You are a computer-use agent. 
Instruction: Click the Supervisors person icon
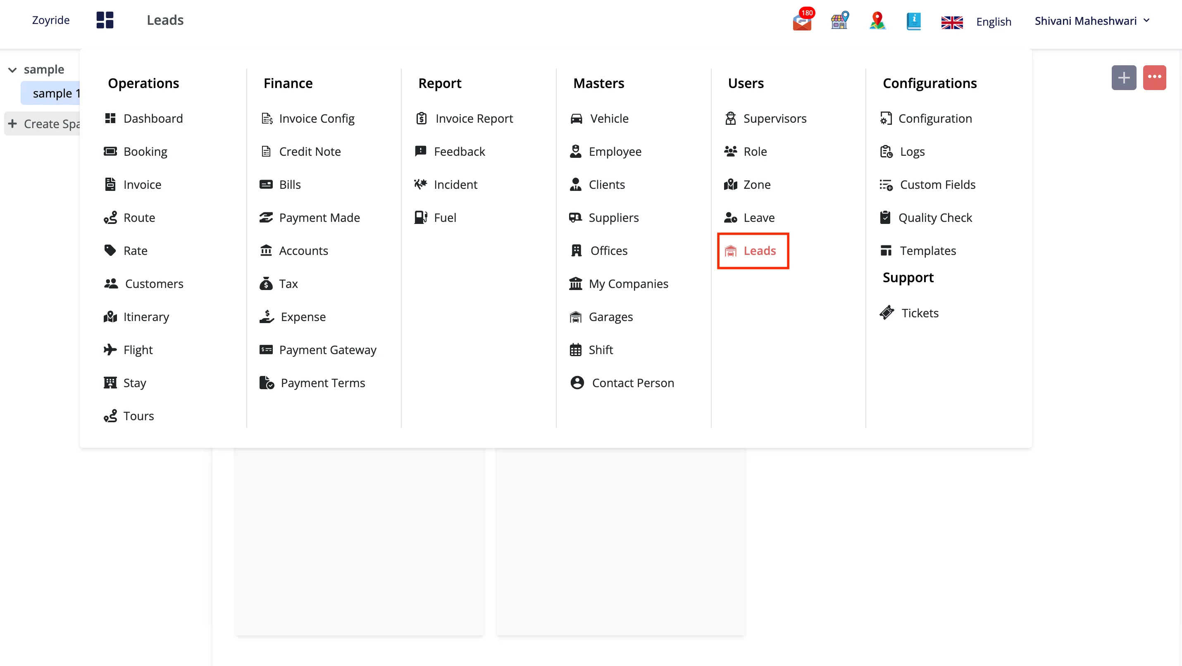pyautogui.click(x=731, y=118)
